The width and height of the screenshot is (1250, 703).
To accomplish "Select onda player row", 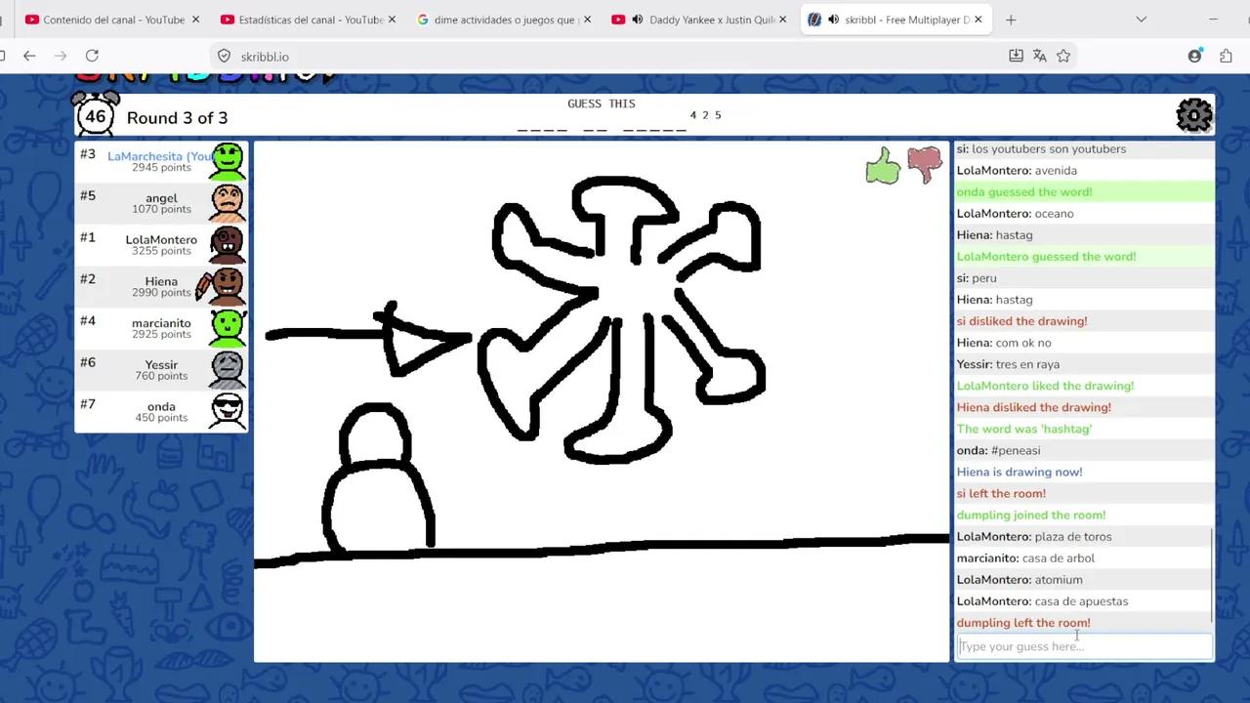I will pyautogui.click(x=161, y=411).
